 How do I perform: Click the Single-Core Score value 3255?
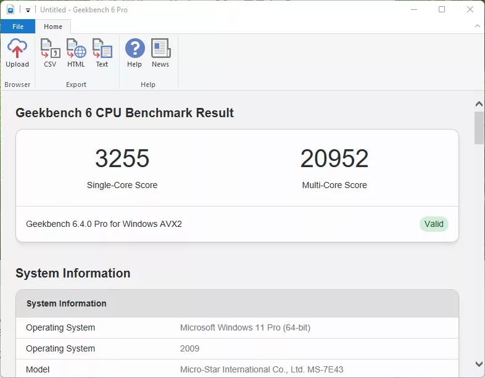pyautogui.click(x=122, y=158)
